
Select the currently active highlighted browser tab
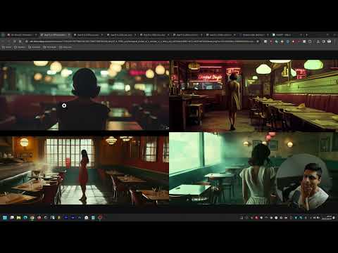[x=55, y=34]
